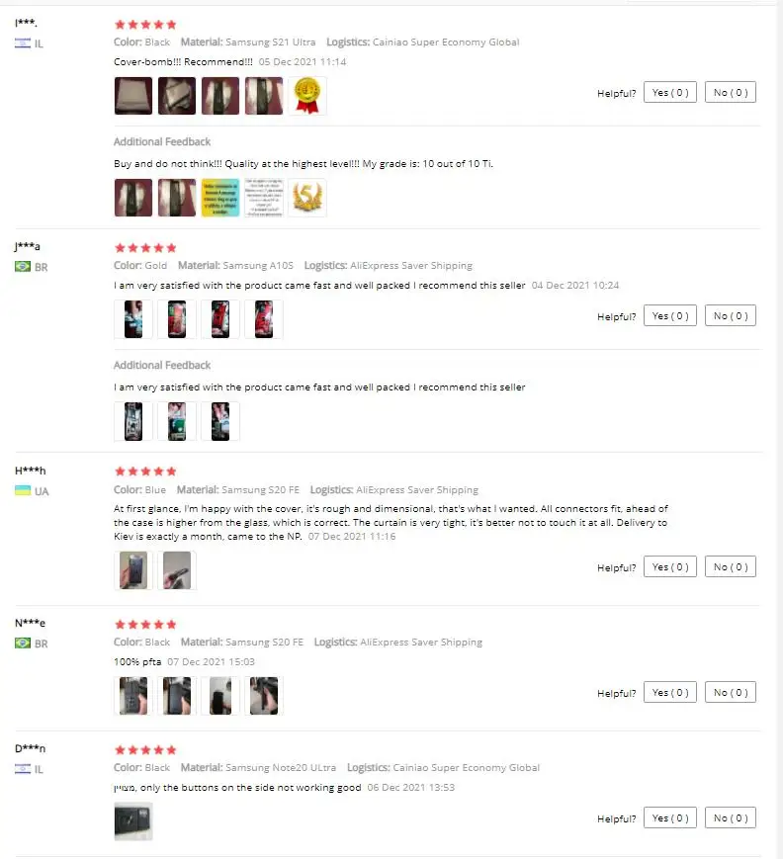Click the gold medal ribbon image in first review
Viewport: 783px width, 859px height.
(x=306, y=96)
